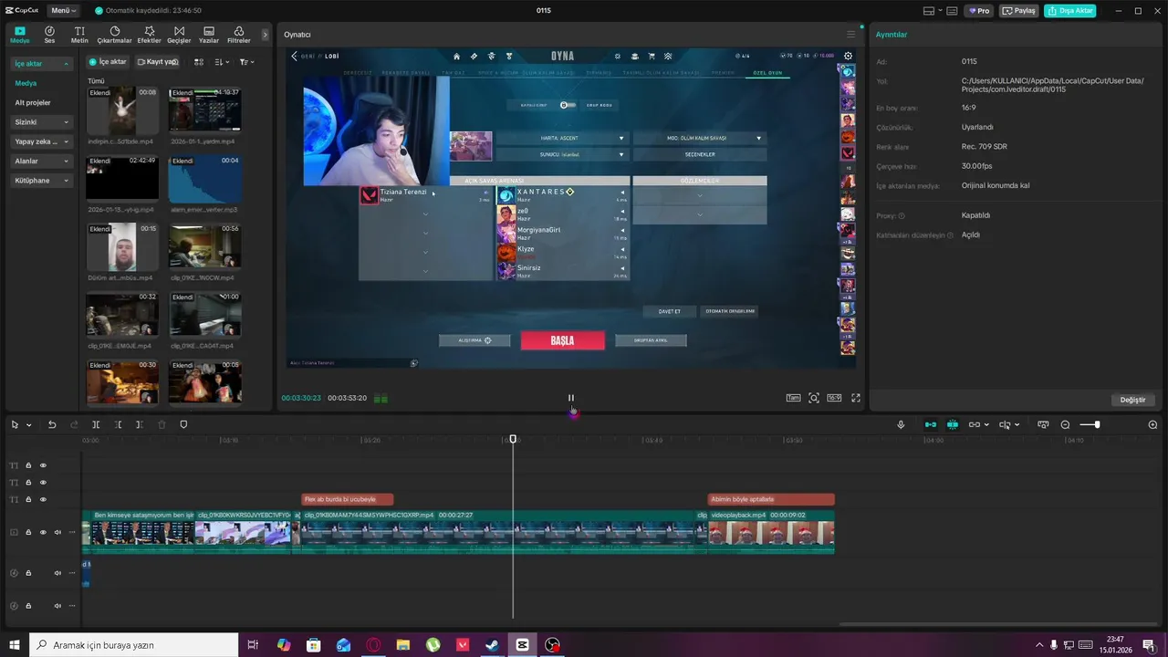Click the Tam quality button in player
The image size is (1168, 657).
(793, 398)
